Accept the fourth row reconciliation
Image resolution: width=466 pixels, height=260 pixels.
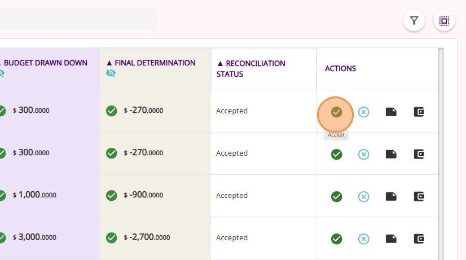click(337, 239)
